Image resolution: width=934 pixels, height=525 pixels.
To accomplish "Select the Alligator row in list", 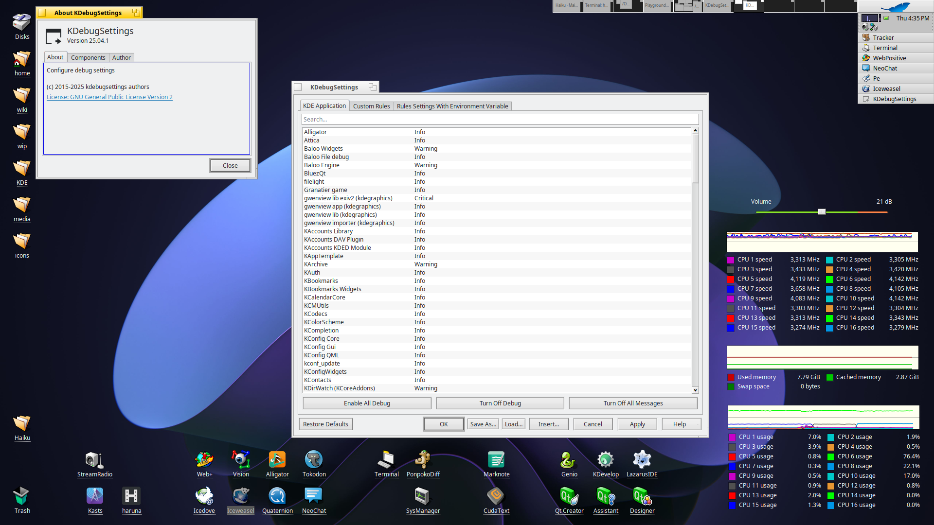I will tap(496, 132).
